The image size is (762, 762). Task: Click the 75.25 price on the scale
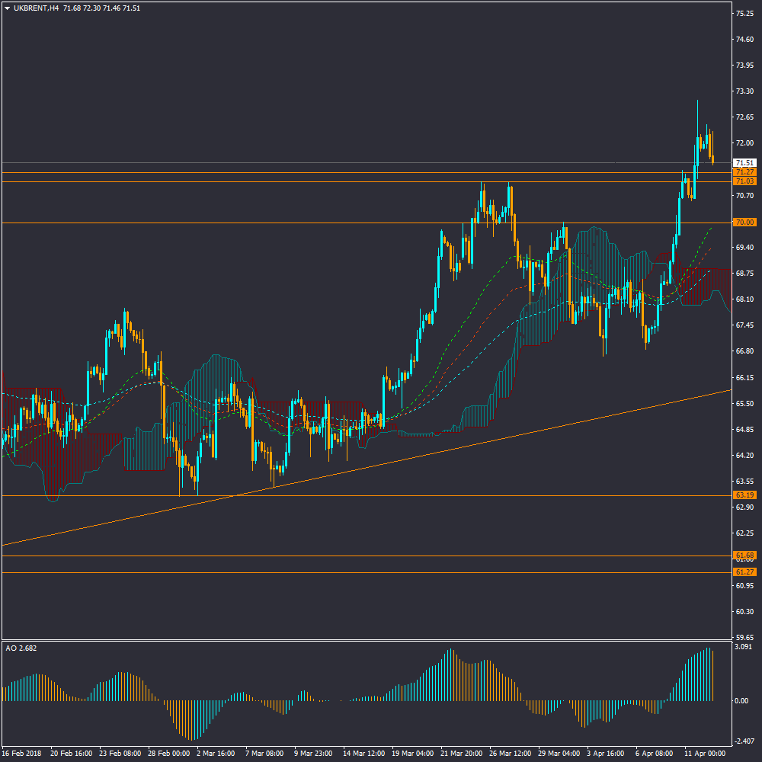point(744,13)
